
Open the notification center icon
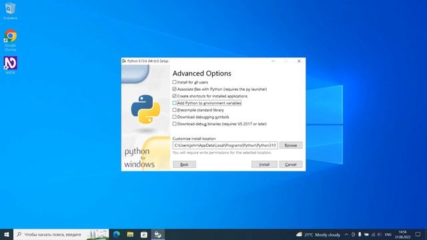(x=418, y=234)
